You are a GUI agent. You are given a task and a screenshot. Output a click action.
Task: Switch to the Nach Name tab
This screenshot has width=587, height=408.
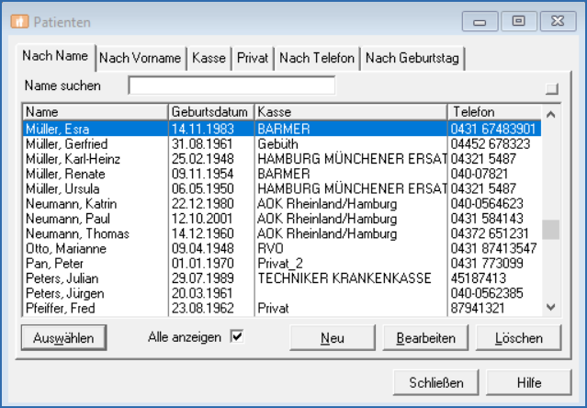(55, 56)
